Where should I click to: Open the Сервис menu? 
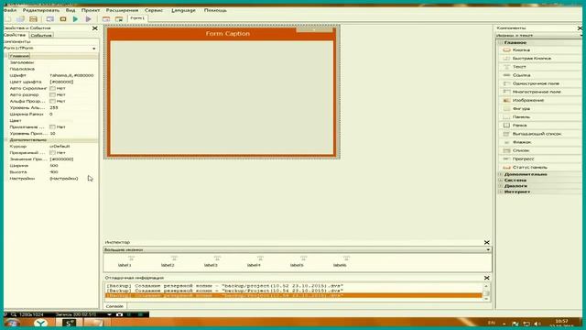click(154, 10)
